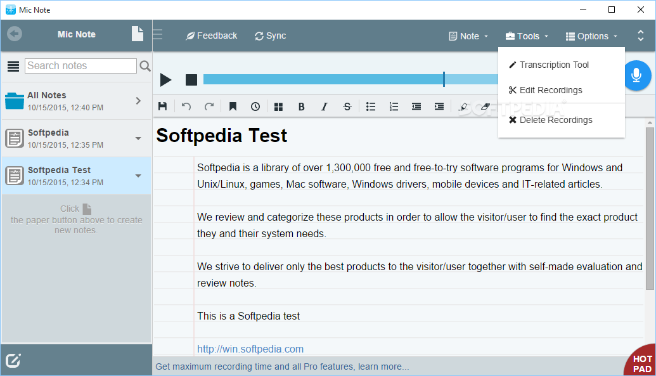656x376 pixels.
Task: Open the All Notes folder
Action: pos(76,101)
